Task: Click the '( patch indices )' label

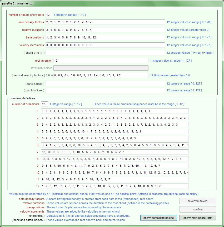Action: [34, 90]
